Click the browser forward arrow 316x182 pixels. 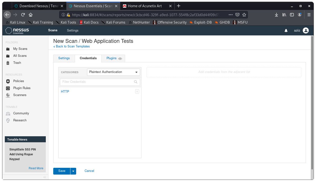(15, 15)
